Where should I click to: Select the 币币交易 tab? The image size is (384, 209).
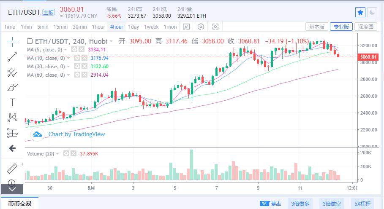(20, 204)
